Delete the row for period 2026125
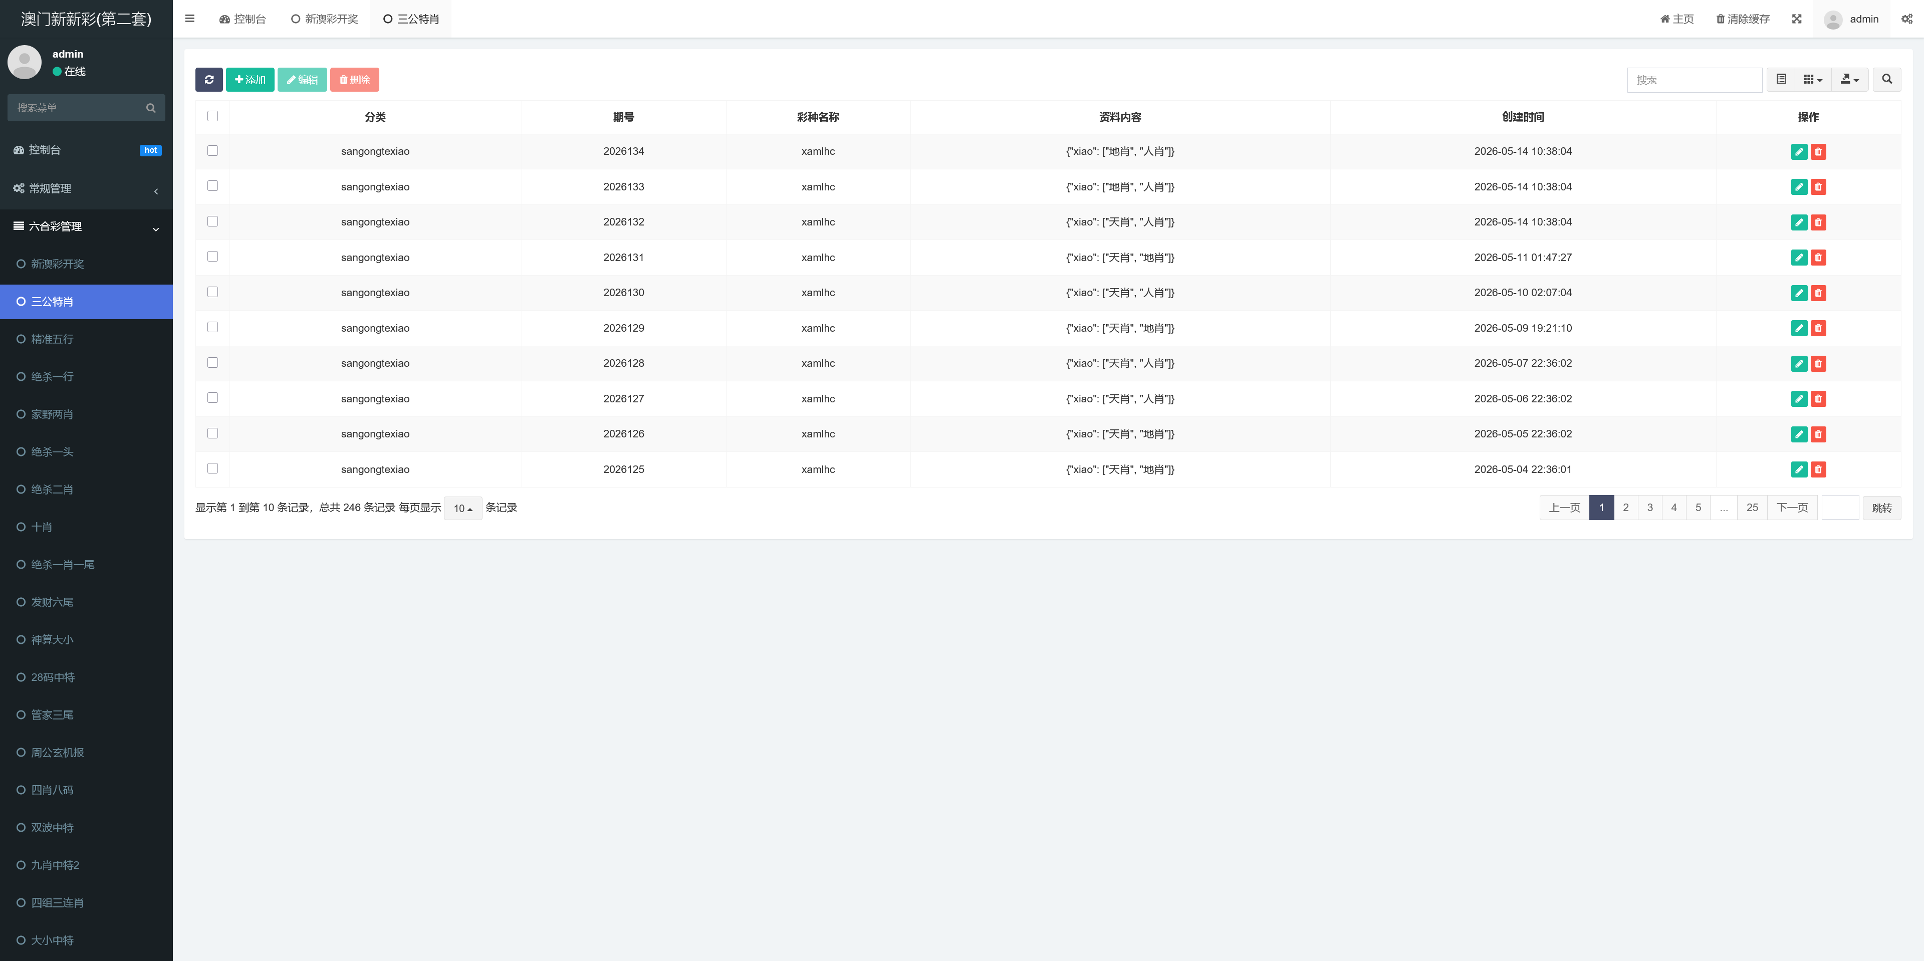The height and width of the screenshot is (961, 1924). point(1818,469)
